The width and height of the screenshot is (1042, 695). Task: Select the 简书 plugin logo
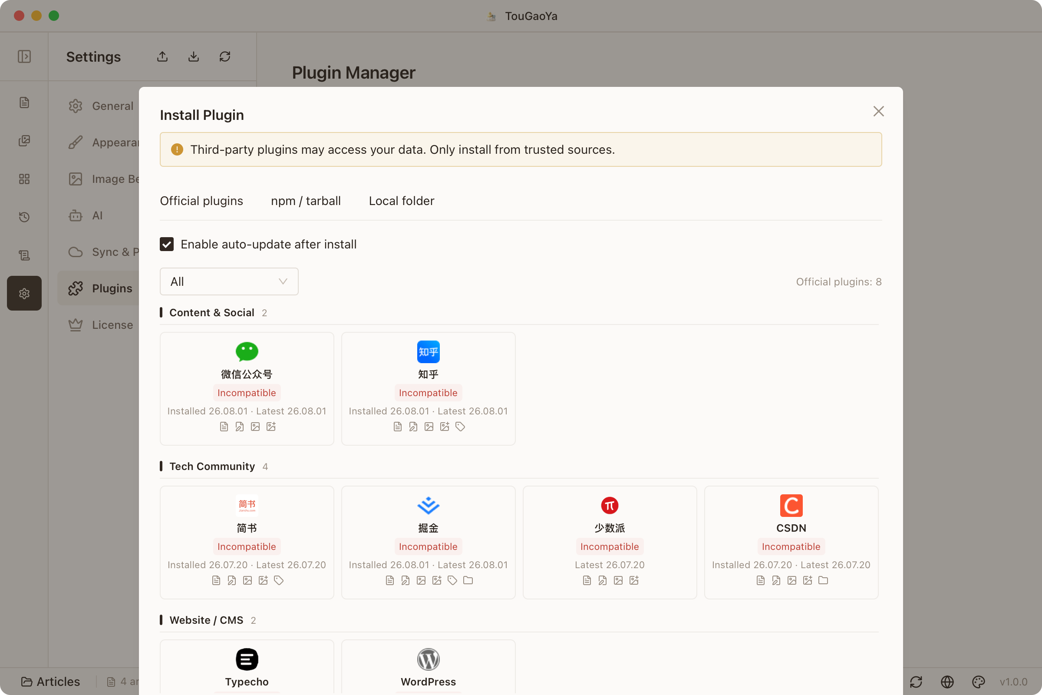[x=247, y=505]
